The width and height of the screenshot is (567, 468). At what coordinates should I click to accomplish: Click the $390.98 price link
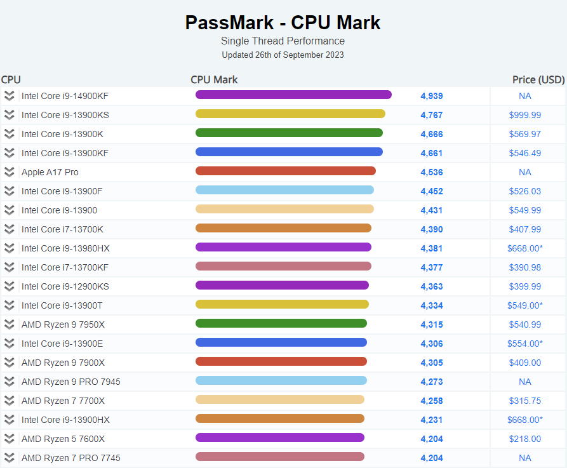click(x=524, y=267)
